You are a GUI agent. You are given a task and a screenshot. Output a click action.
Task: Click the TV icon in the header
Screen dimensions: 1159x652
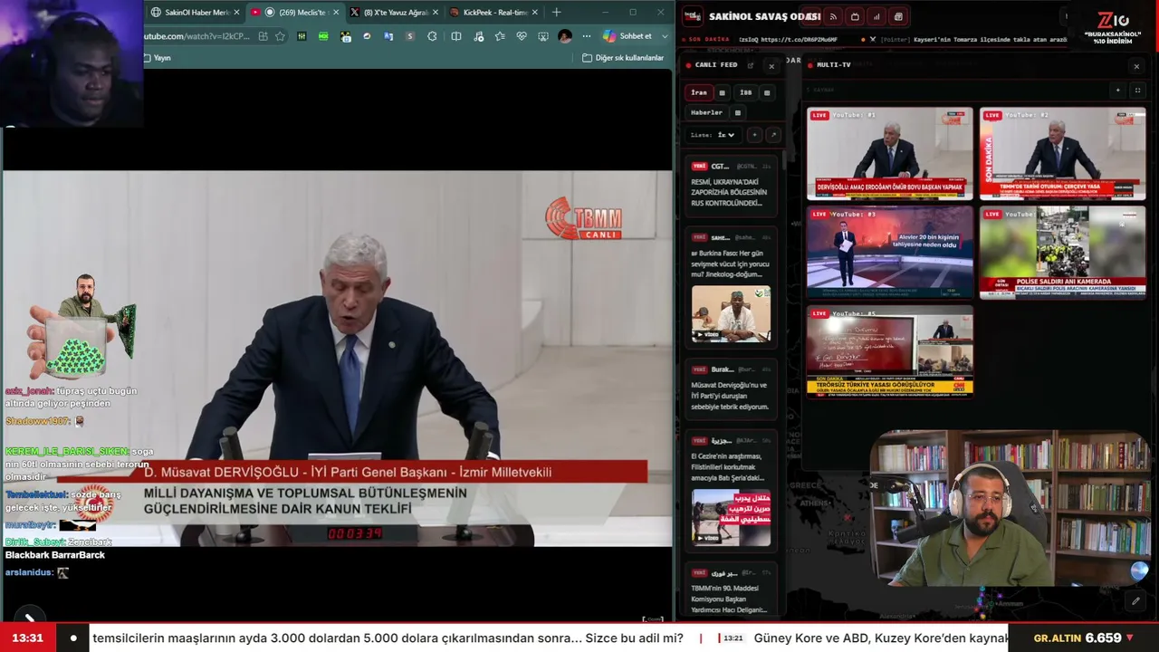[855, 16]
